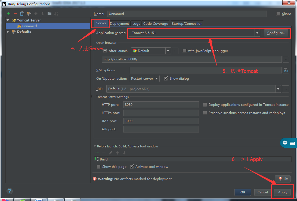This screenshot has width=297, height=201.
Task: Select the Tomcat Server tree label
Action: [29, 20]
